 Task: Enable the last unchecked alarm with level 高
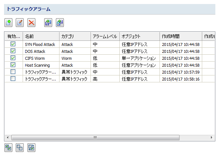(13, 79)
